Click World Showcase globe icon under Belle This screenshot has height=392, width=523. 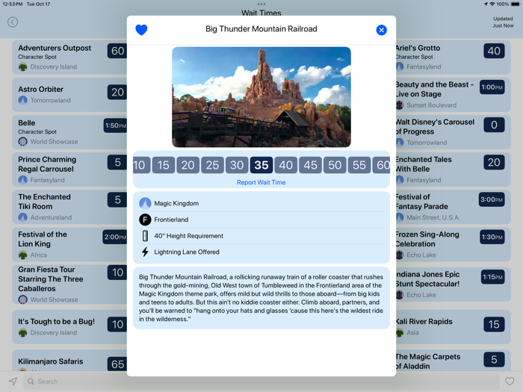pos(22,142)
